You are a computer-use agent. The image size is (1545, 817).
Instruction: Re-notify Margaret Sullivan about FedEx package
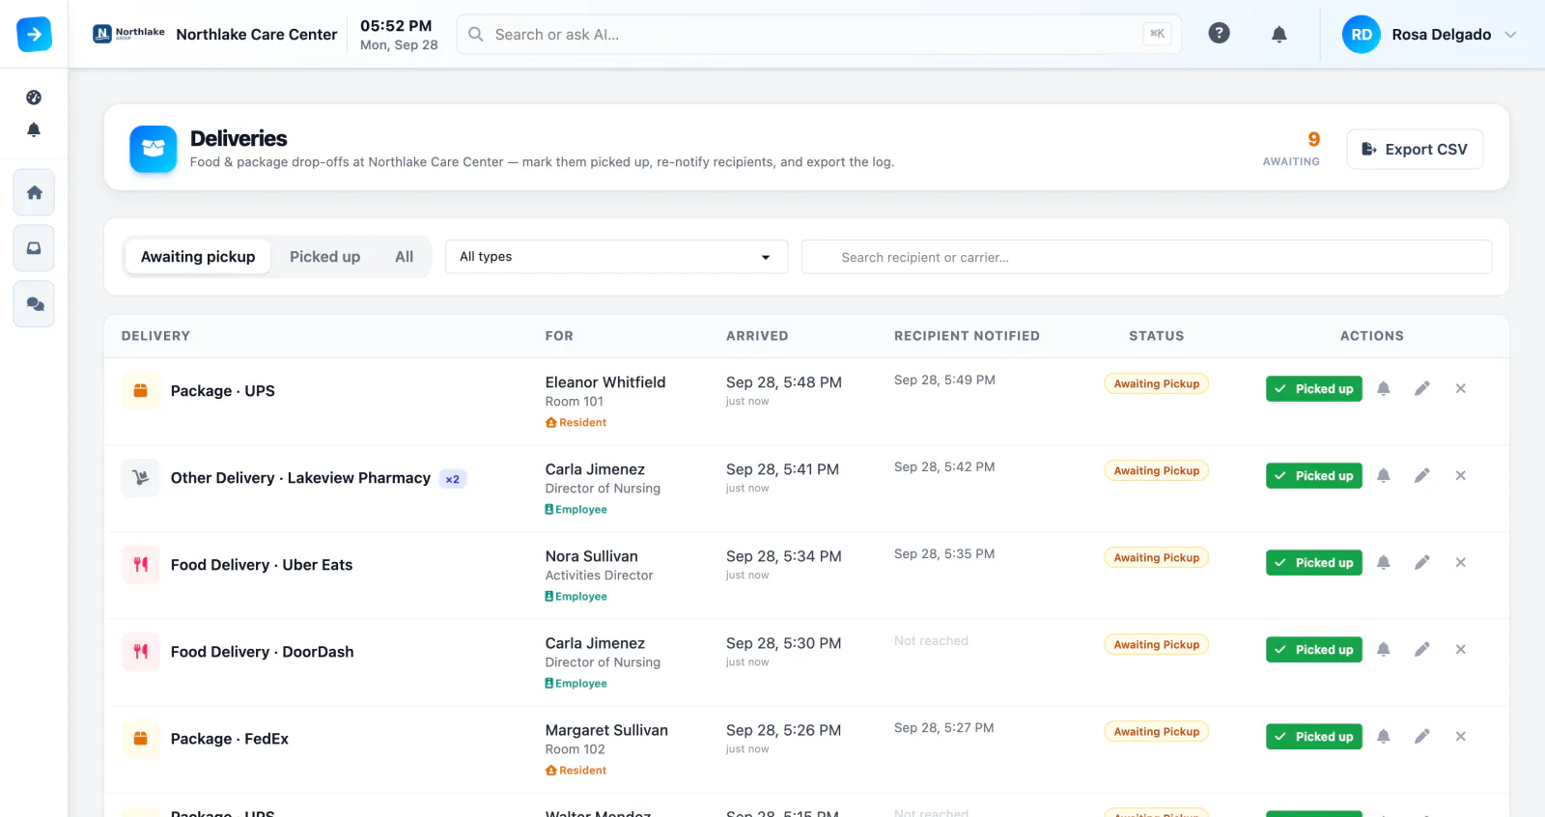(x=1384, y=736)
